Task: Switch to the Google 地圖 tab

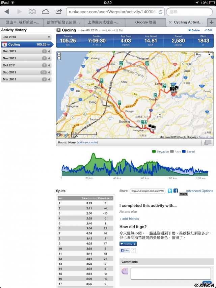Action: [145, 22]
